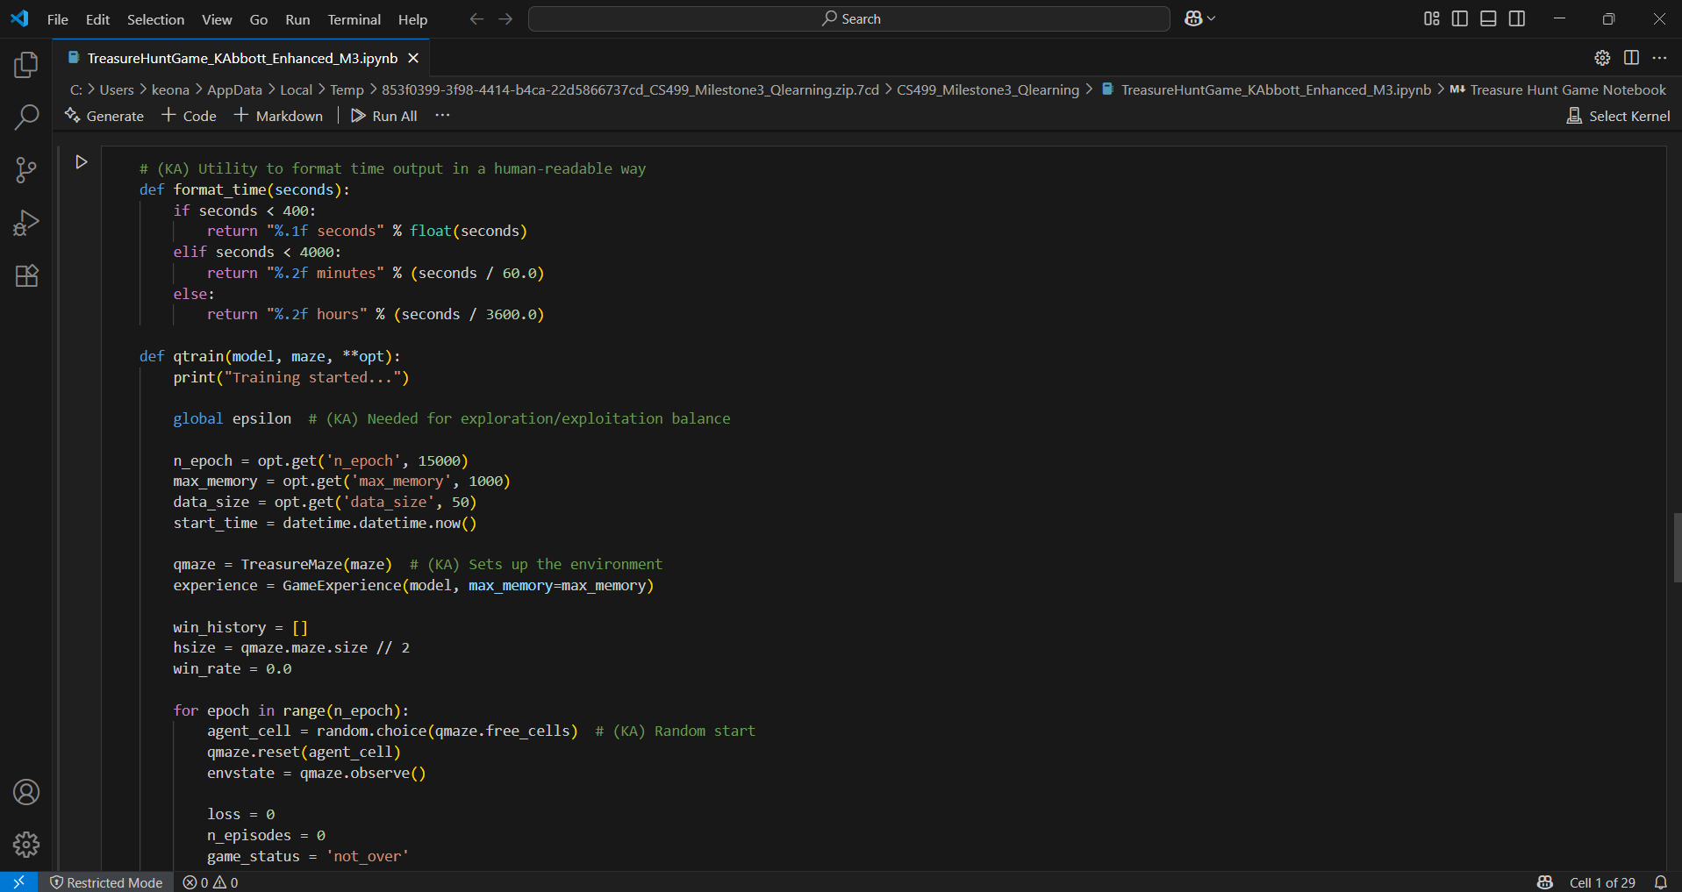The height and width of the screenshot is (892, 1682).
Task: Select the keona breadcrumb
Action: (x=170, y=89)
